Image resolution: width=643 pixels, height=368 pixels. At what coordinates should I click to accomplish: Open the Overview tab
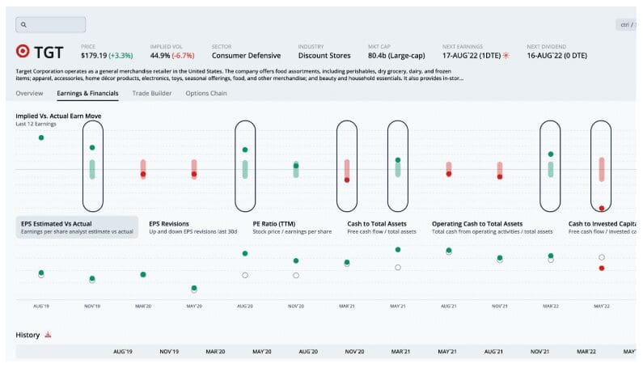pos(29,94)
